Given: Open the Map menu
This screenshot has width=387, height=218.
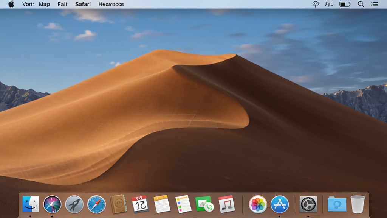Looking at the screenshot, I should [x=44, y=5].
